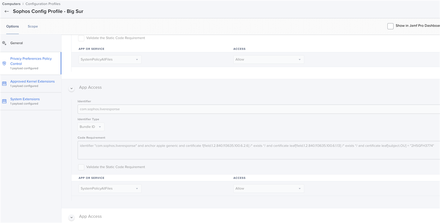The height and width of the screenshot is (223, 440).
Task: Click the Code Requirement label
Action: tap(92, 138)
